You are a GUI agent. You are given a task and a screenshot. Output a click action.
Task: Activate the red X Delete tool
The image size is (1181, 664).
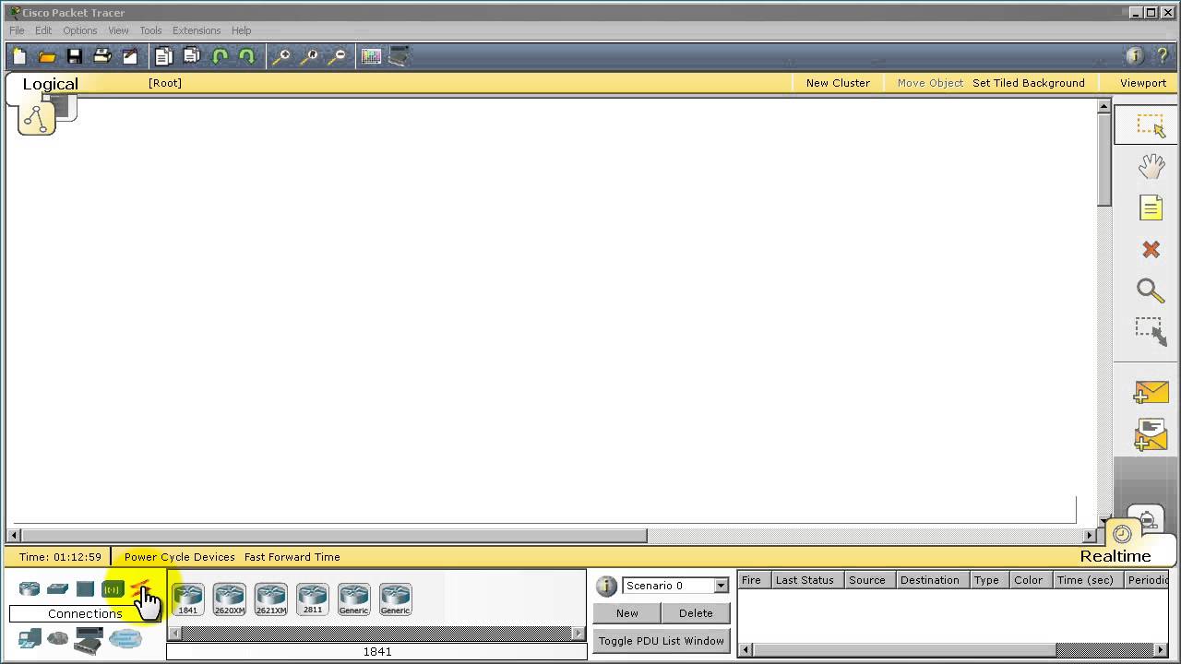[1151, 249]
